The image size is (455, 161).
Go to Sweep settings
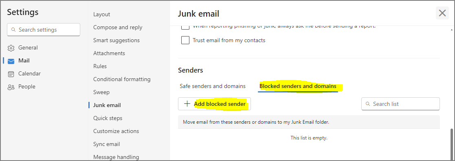[x=101, y=92]
